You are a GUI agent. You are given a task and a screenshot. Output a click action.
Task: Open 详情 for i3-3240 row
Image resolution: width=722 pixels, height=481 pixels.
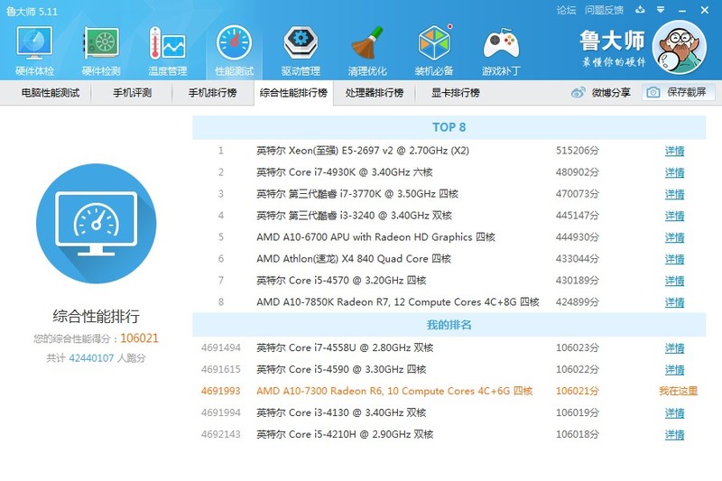[674, 216]
